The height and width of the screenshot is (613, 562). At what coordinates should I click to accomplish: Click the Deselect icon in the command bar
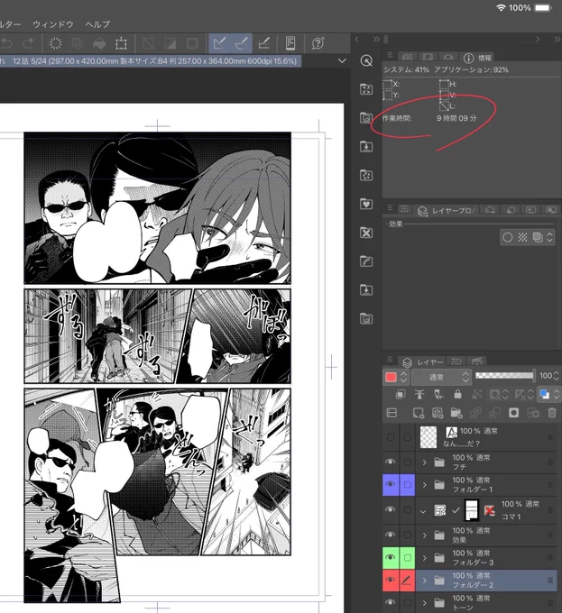pyautogui.click(x=148, y=43)
